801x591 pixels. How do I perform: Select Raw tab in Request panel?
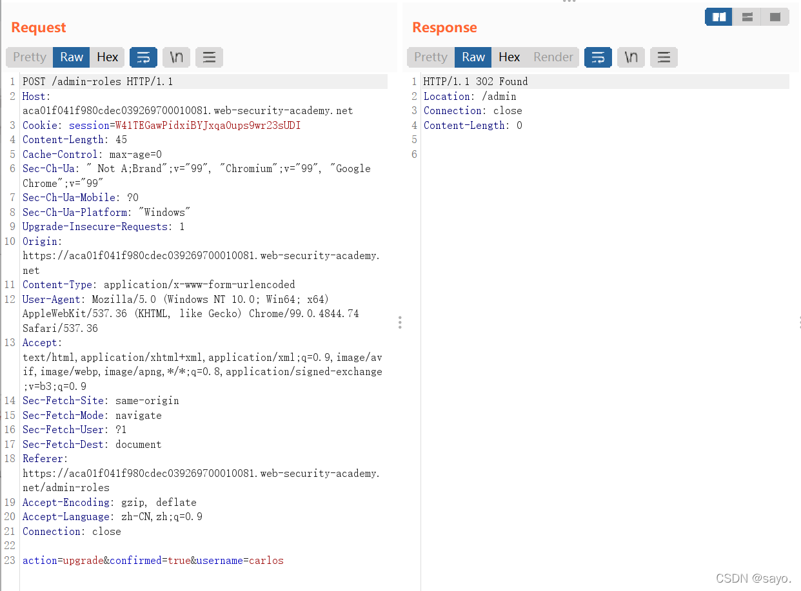click(72, 57)
